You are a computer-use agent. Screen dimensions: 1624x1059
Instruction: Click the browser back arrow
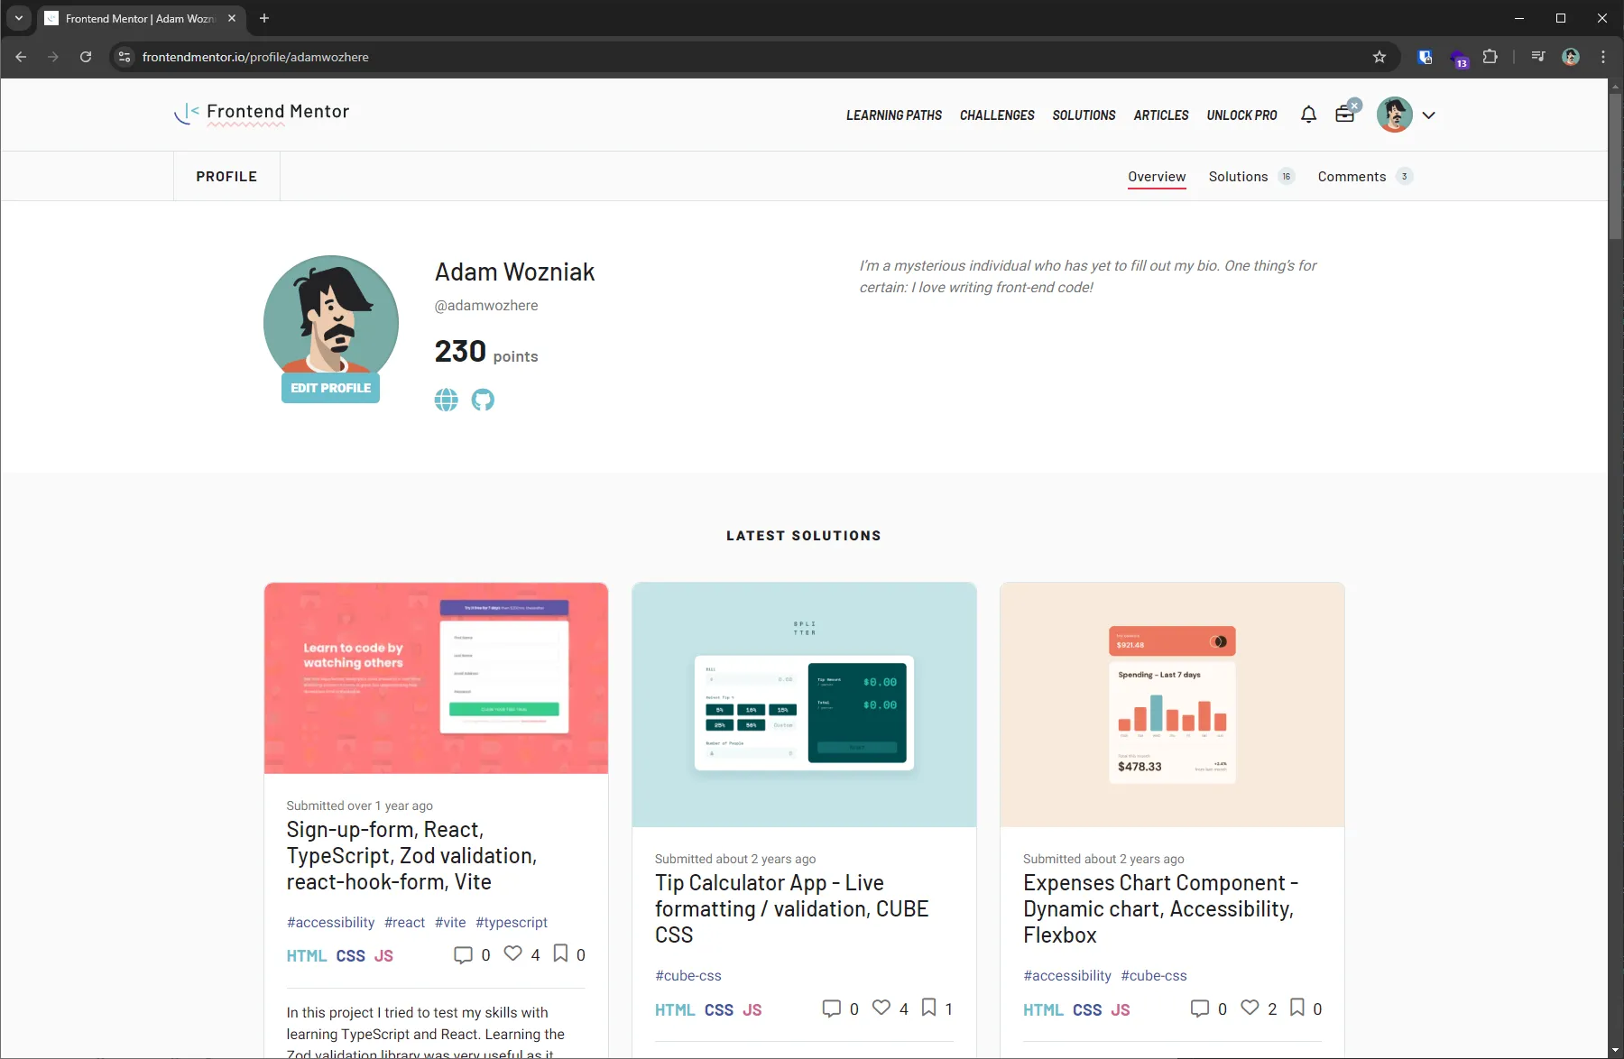coord(21,57)
